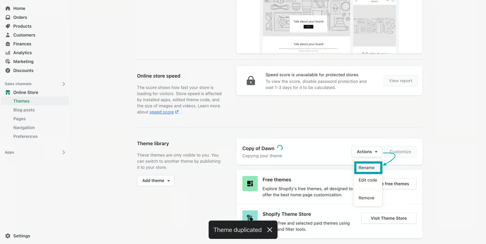Open the Orders label in the sidebar
The height and width of the screenshot is (244, 486).
(20, 17)
